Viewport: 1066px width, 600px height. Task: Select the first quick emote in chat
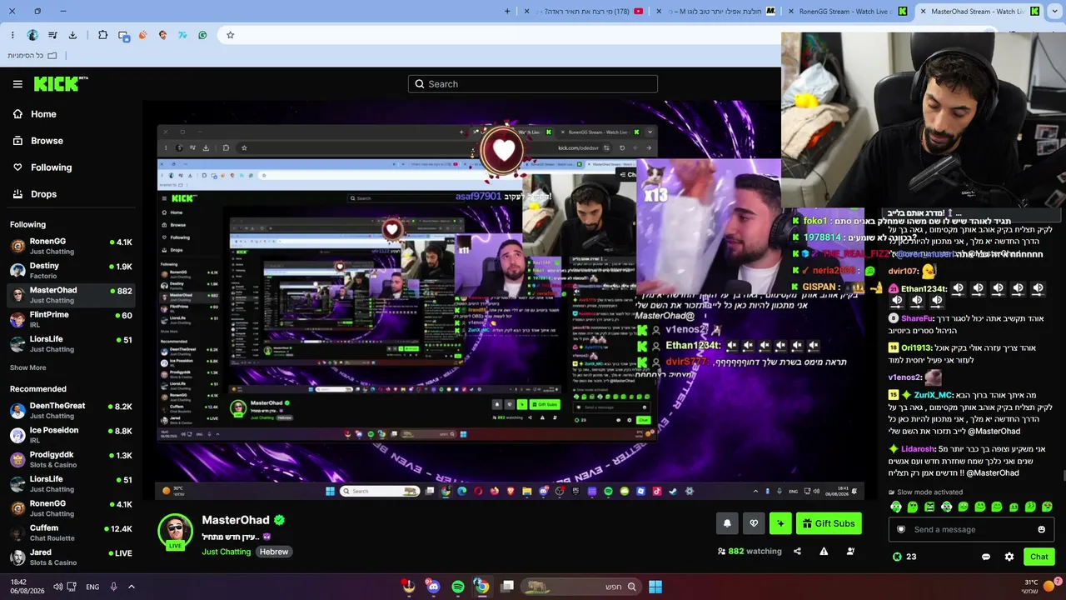coord(896,507)
